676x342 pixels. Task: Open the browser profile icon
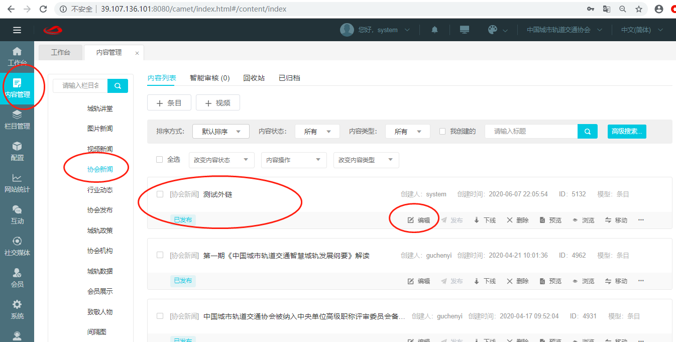click(659, 9)
